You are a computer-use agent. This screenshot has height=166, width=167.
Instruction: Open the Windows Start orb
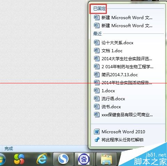(2, 159)
